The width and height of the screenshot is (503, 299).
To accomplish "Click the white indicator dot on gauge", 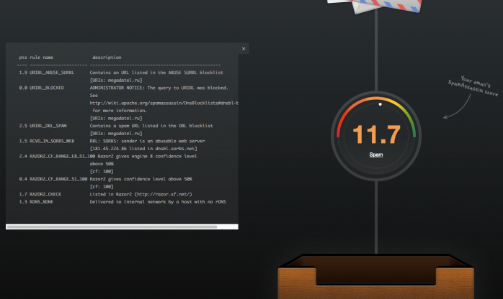I will pos(380,104).
